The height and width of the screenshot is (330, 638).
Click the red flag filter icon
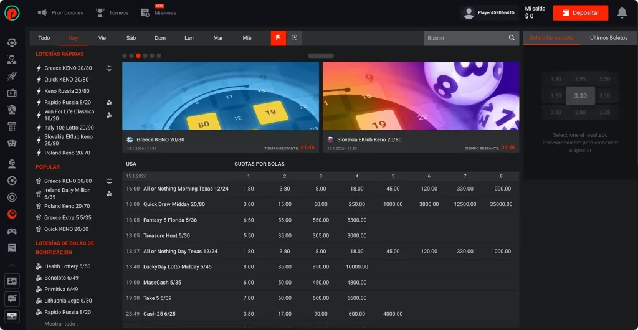click(278, 38)
